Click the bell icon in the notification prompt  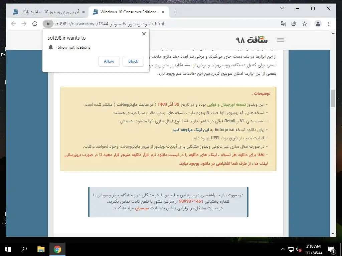pyautogui.click(x=51, y=47)
